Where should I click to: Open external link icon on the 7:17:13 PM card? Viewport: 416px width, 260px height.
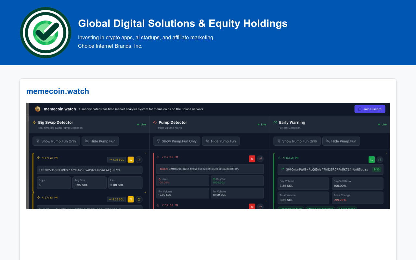(x=260, y=159)
